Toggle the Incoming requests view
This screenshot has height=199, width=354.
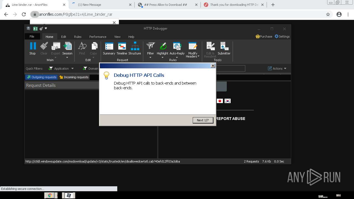coord(74,77)
